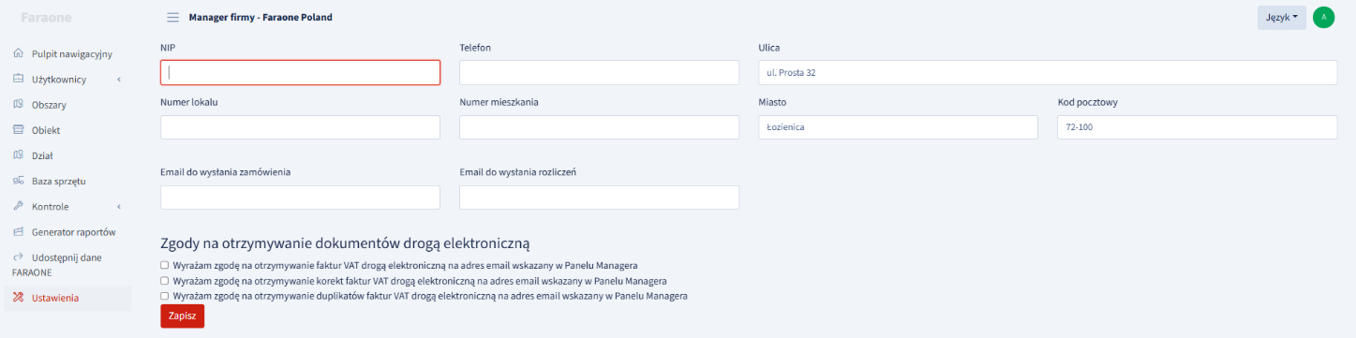This screenshot has height=338, width=1356.
Task: Open Baza sprzętu equipment icon
Action: (19, 181)
